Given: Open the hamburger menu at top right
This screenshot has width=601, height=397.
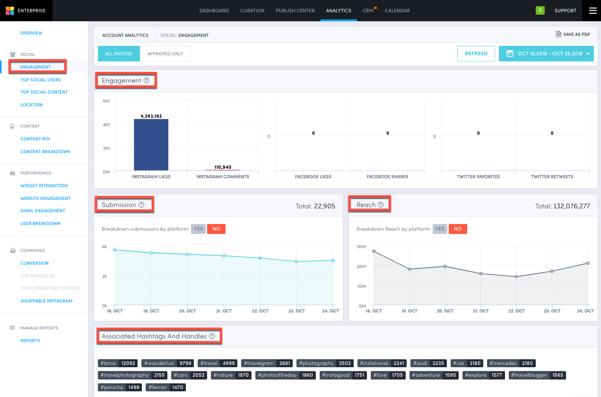Looking at the screenshot, I should click(592, 10).
